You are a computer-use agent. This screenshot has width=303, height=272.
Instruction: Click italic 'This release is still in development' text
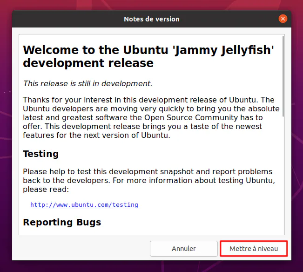pos(88,83)
